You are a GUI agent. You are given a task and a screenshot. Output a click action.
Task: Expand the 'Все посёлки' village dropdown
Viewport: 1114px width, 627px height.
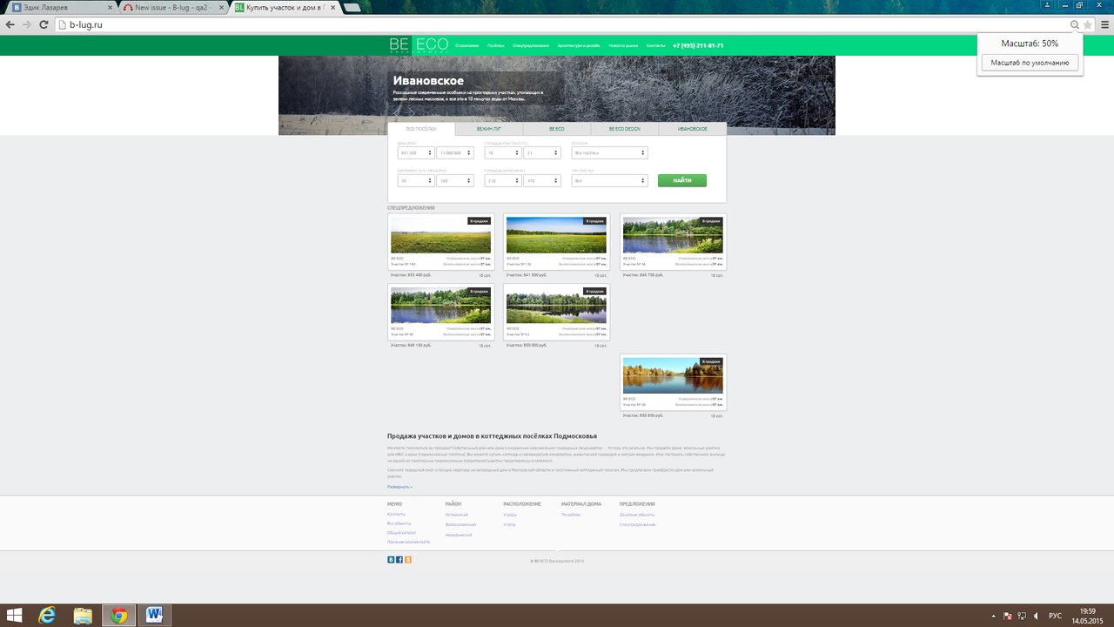(609, 152)
